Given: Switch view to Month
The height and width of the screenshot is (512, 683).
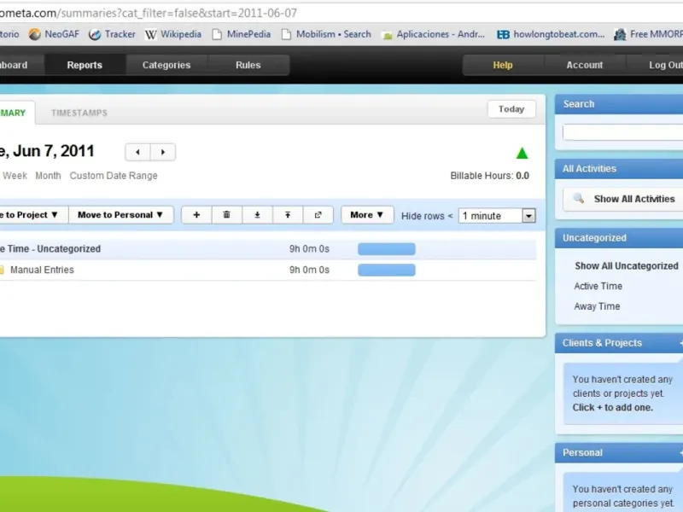Looking at the screenshot, I should pyautogui.click(x=48, y=176).
